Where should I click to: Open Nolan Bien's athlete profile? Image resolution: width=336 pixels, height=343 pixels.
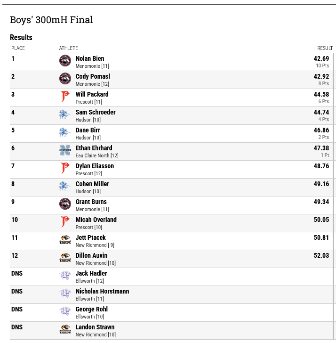(x=90, y=58)
